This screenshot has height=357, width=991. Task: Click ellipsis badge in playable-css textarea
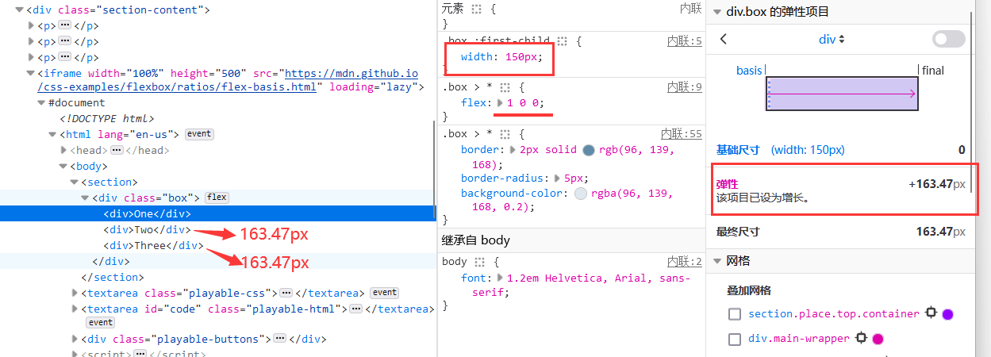pyautogui.click(x=286, y=293)
